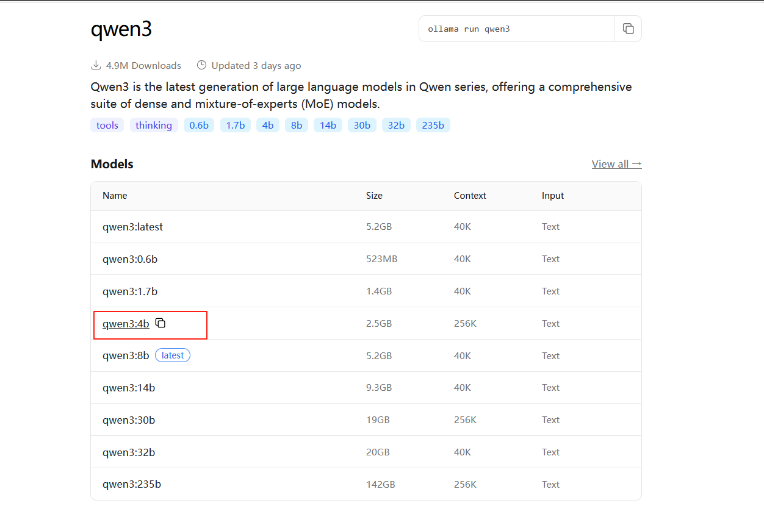Click the 256K context for qwen3:235b
This screenshot has height=506, width=764.
(x=465, y=485)
